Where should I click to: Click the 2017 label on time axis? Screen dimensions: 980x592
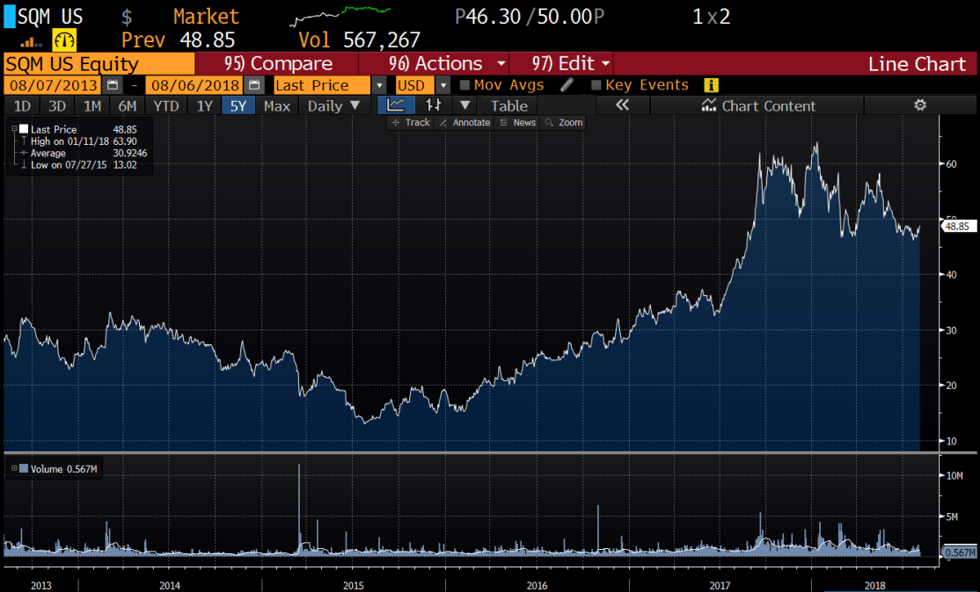(720, 585)
